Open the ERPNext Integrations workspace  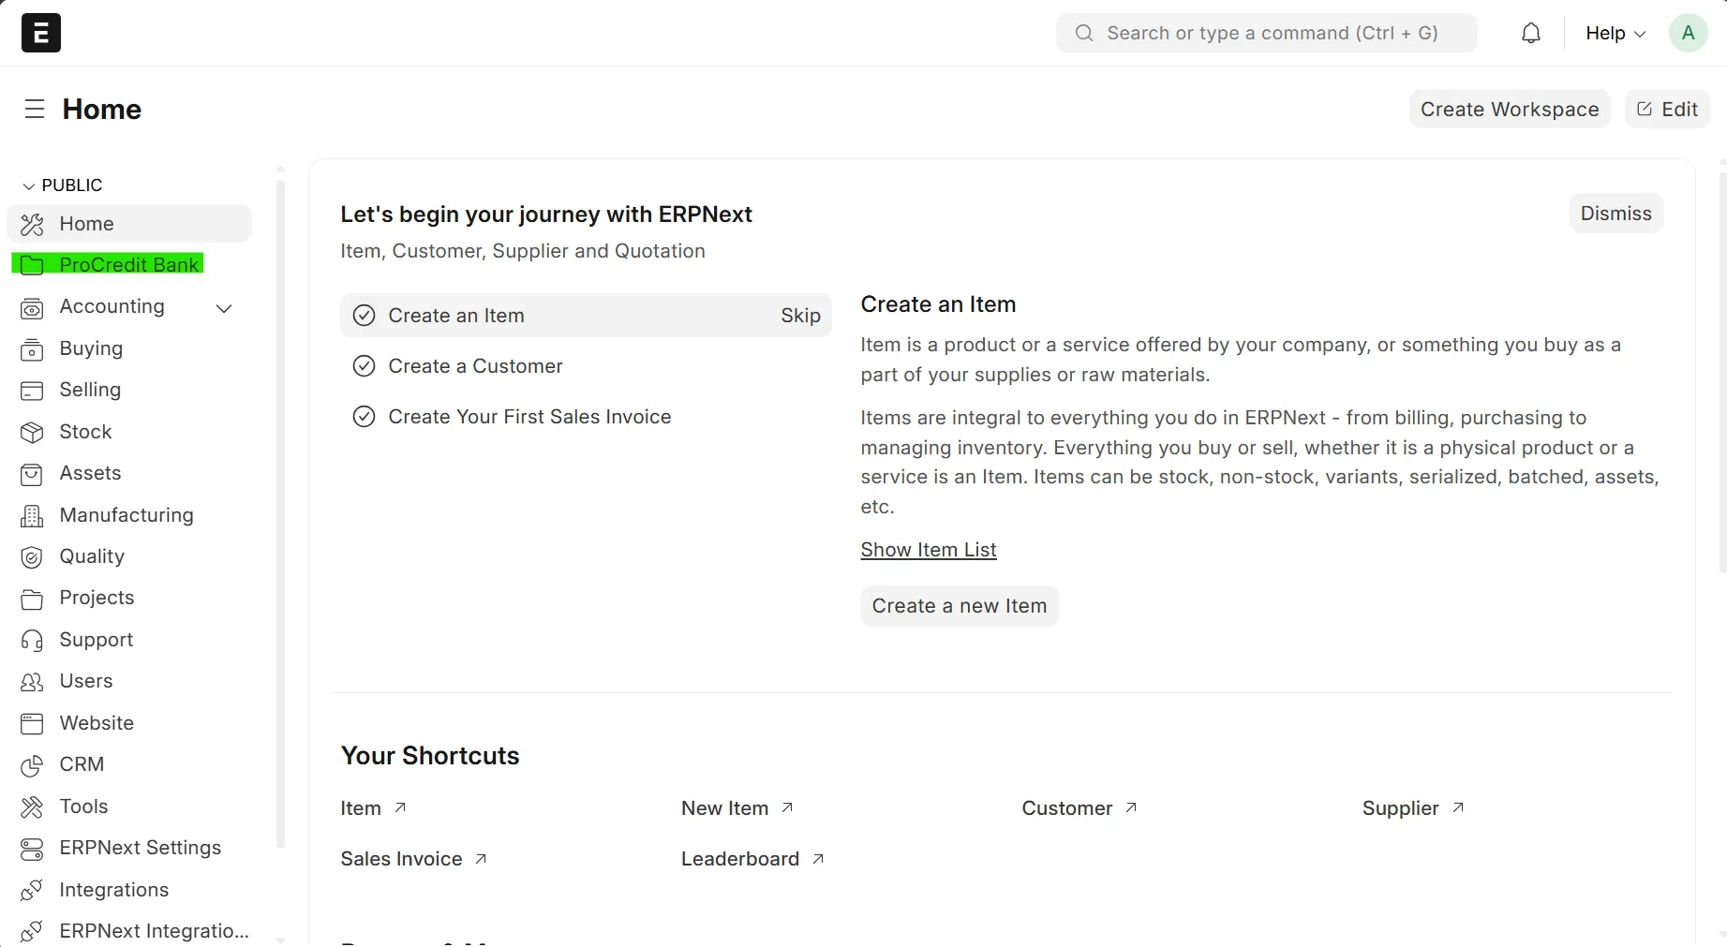click(x=129, y=931)
